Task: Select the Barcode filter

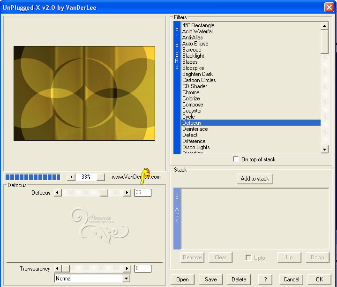Action: tap(251, 50)
